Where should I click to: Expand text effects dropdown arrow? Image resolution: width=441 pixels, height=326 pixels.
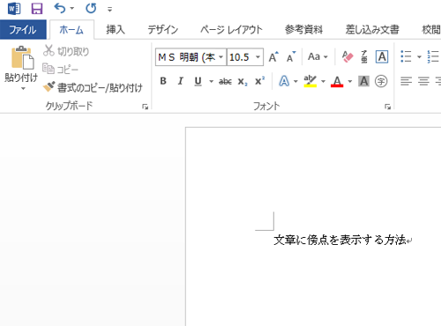(295, 81)
